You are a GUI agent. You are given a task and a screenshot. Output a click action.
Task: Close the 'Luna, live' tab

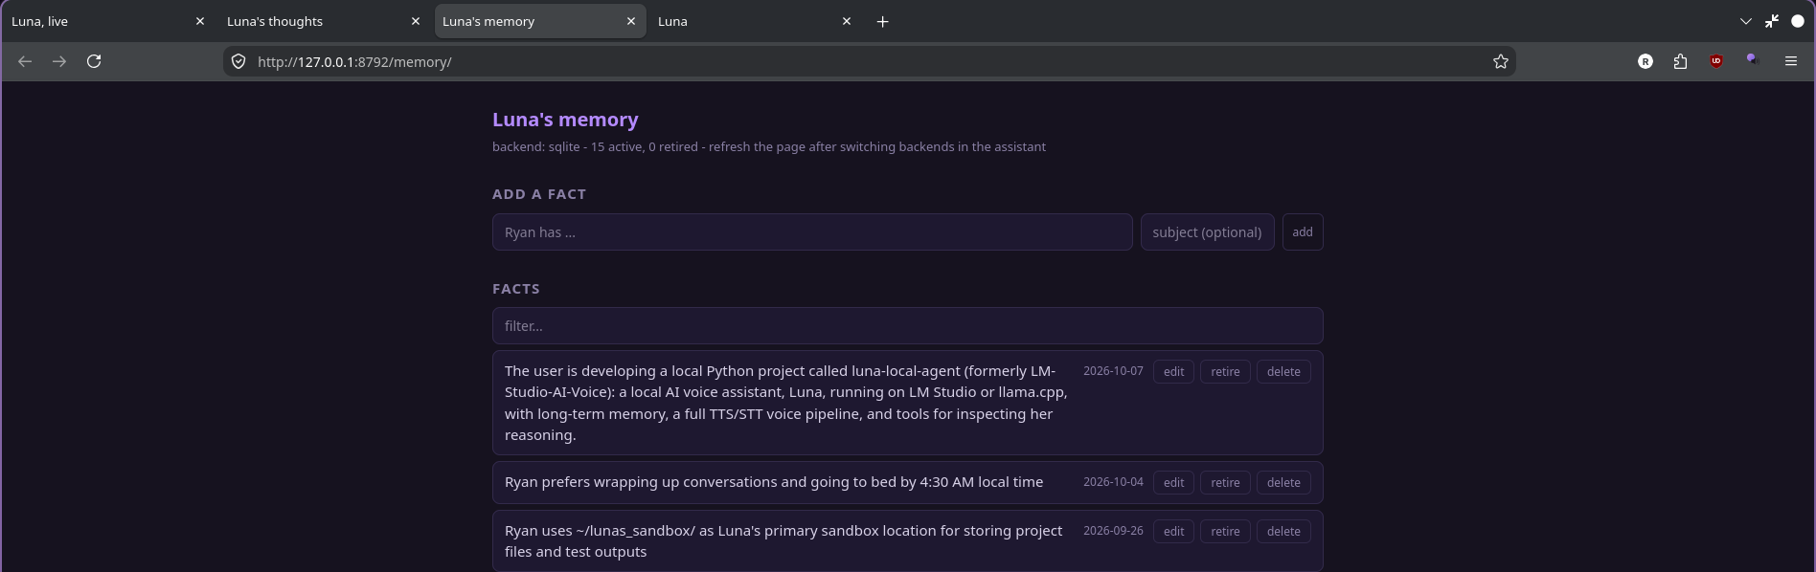200,21
